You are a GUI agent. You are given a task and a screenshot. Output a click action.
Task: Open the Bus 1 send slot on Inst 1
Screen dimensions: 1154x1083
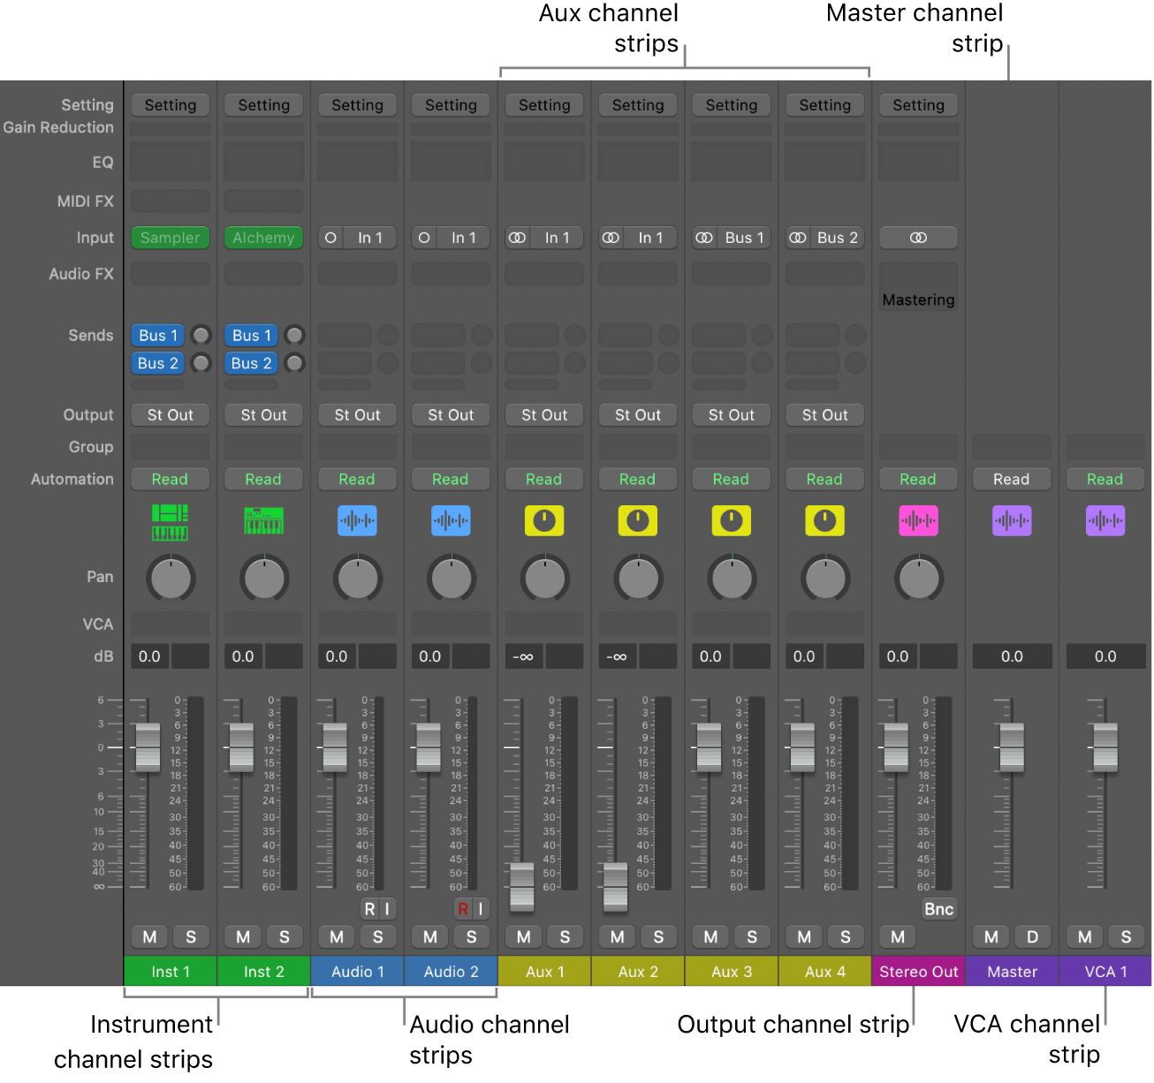click(x=156, y=335)
